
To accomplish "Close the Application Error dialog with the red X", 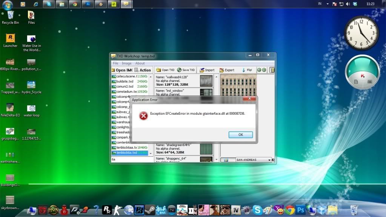I will (x=249, y=98).
